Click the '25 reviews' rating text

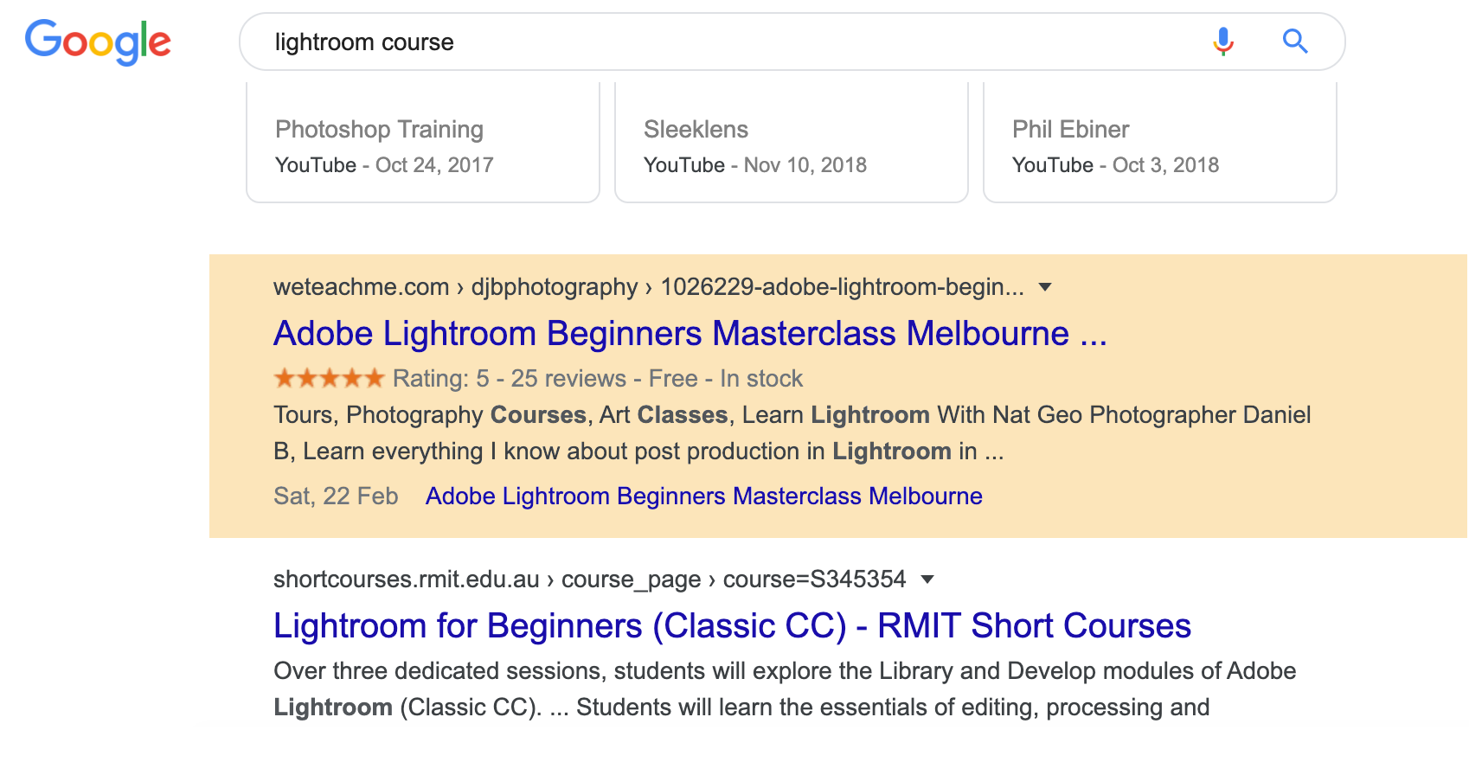click(568, 379)
